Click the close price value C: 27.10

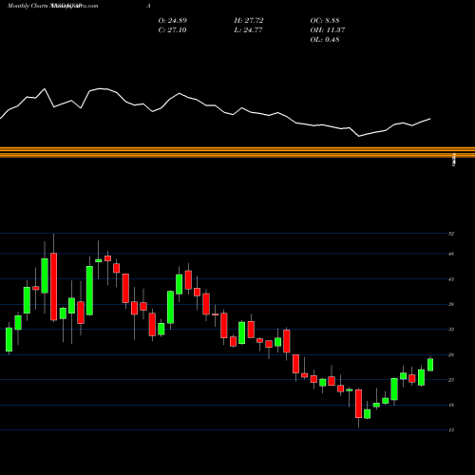[172, 30]
